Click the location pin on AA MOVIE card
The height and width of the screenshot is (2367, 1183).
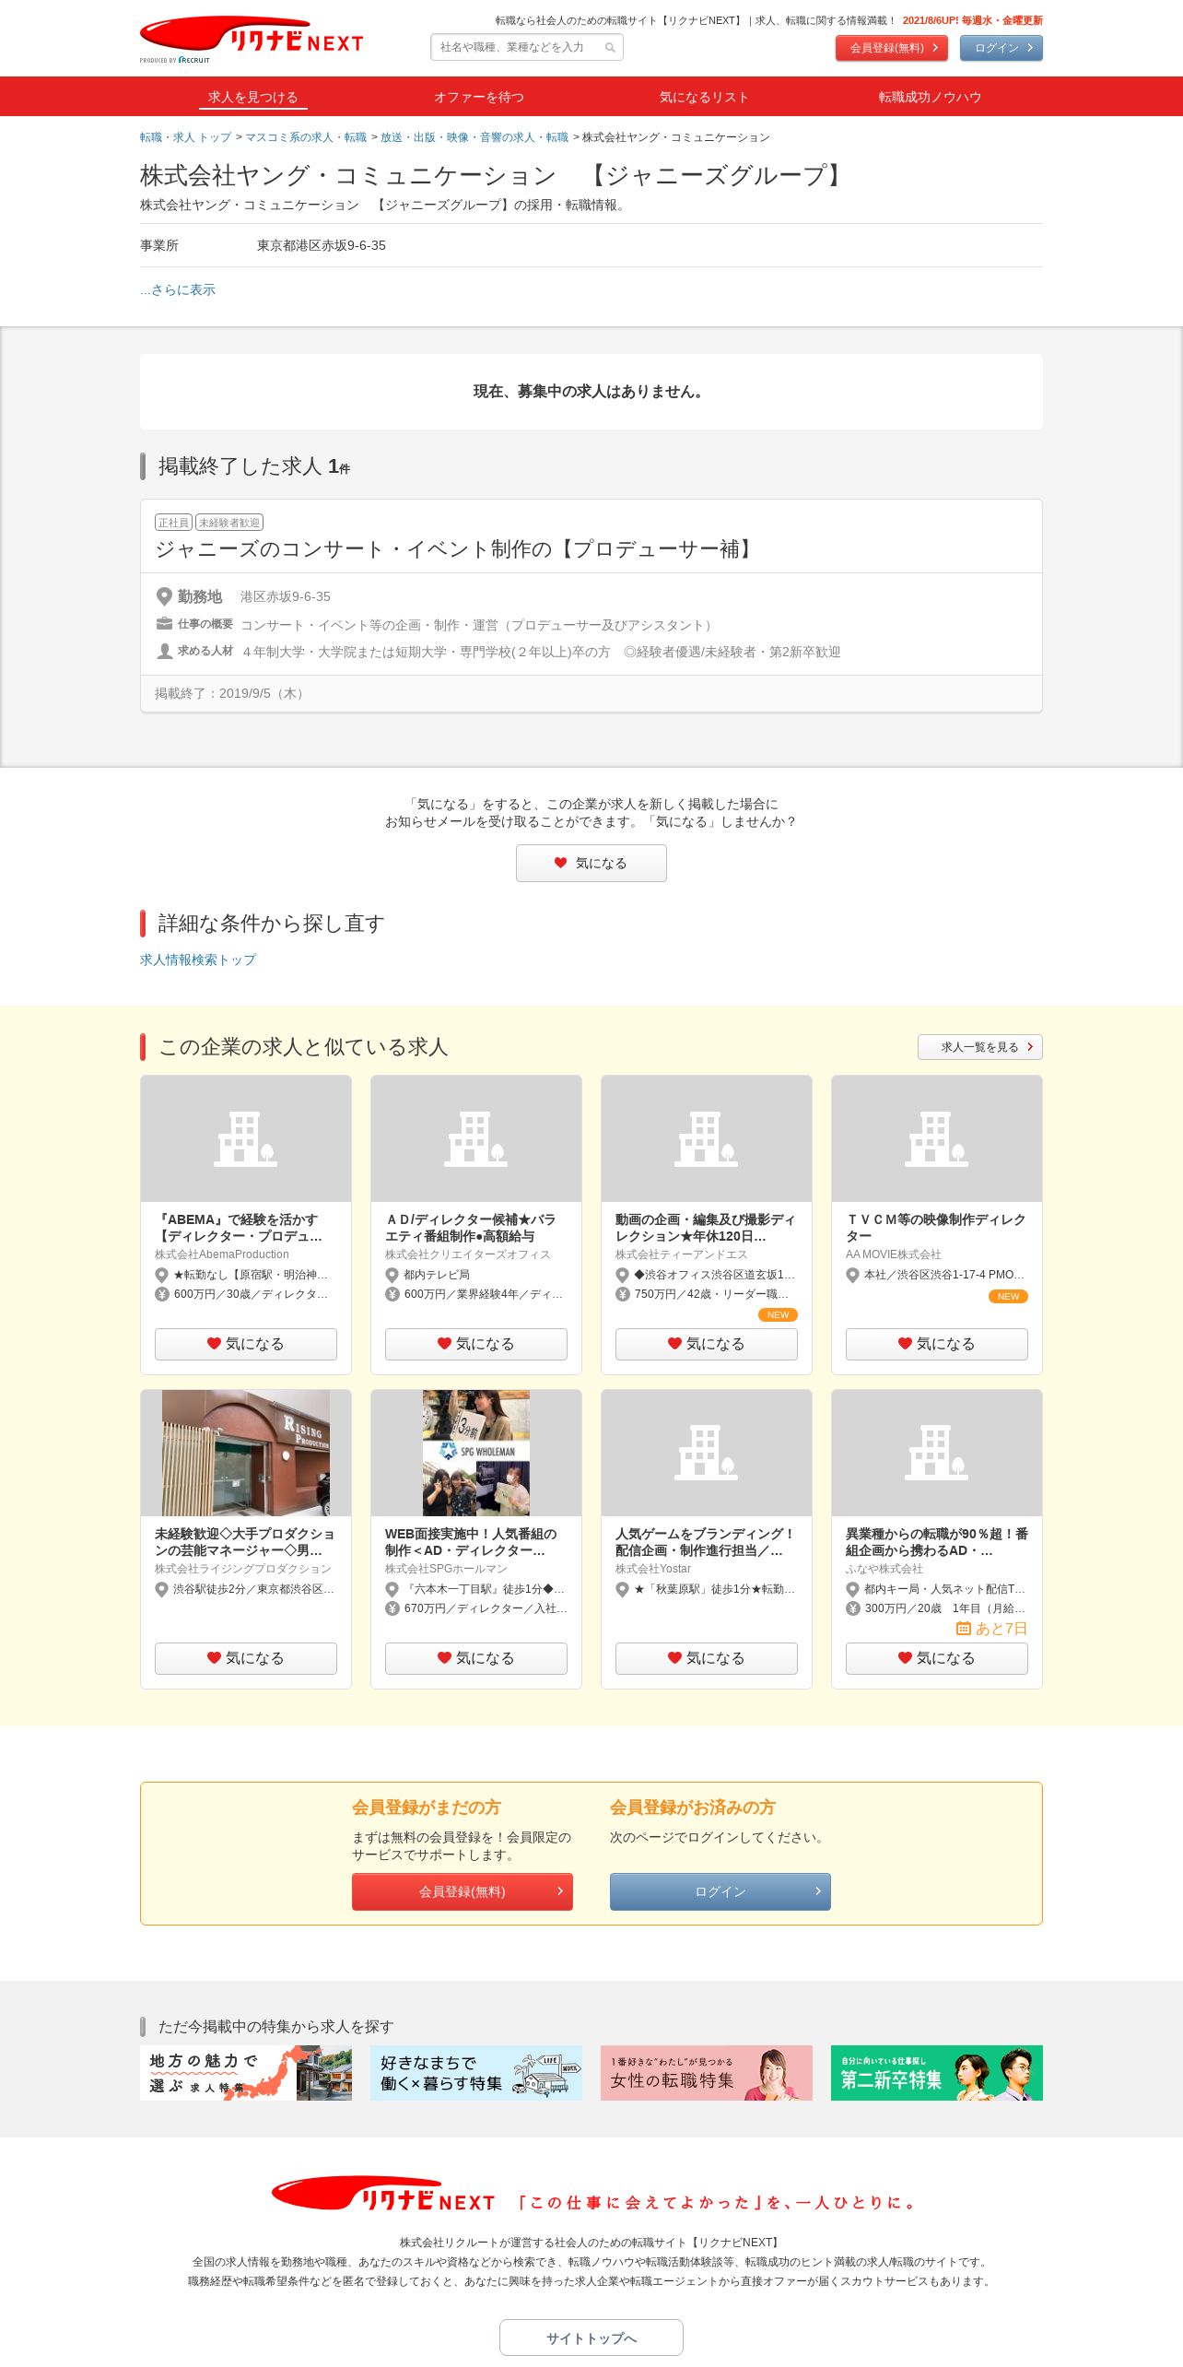tap(852, 1276)
